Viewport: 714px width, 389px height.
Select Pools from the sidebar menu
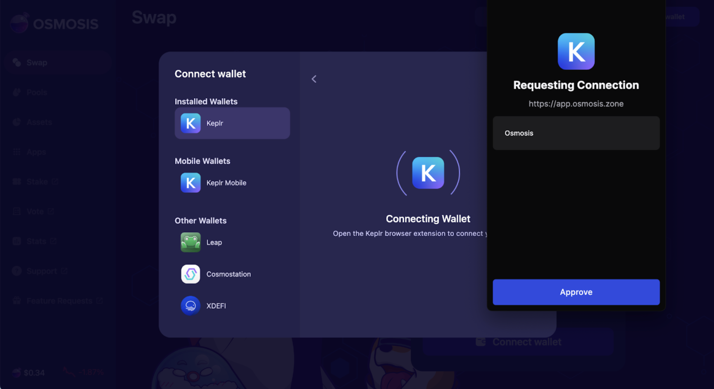(37, 92)
